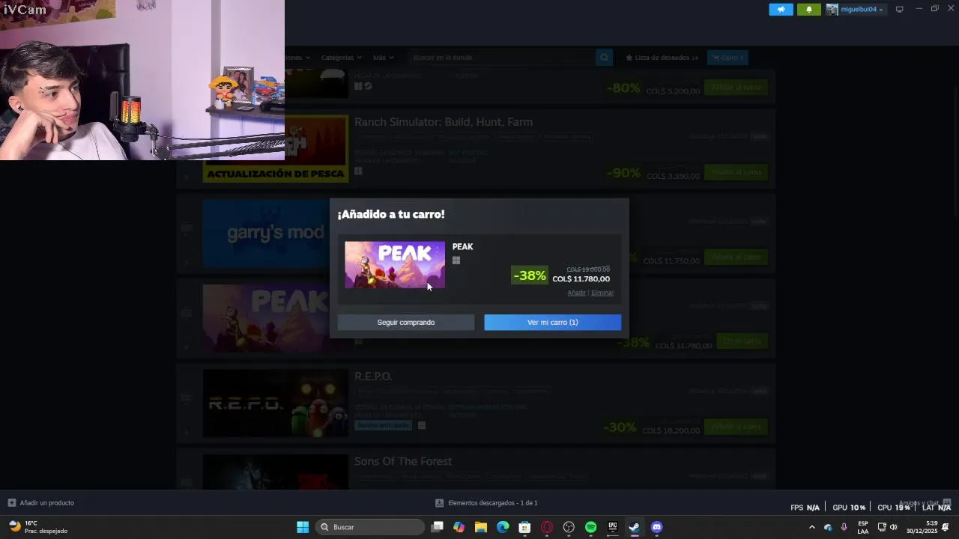Viewport: 959px width, 539px height.
Task: Launch Copilot from the taskbar
Action: 459,527
